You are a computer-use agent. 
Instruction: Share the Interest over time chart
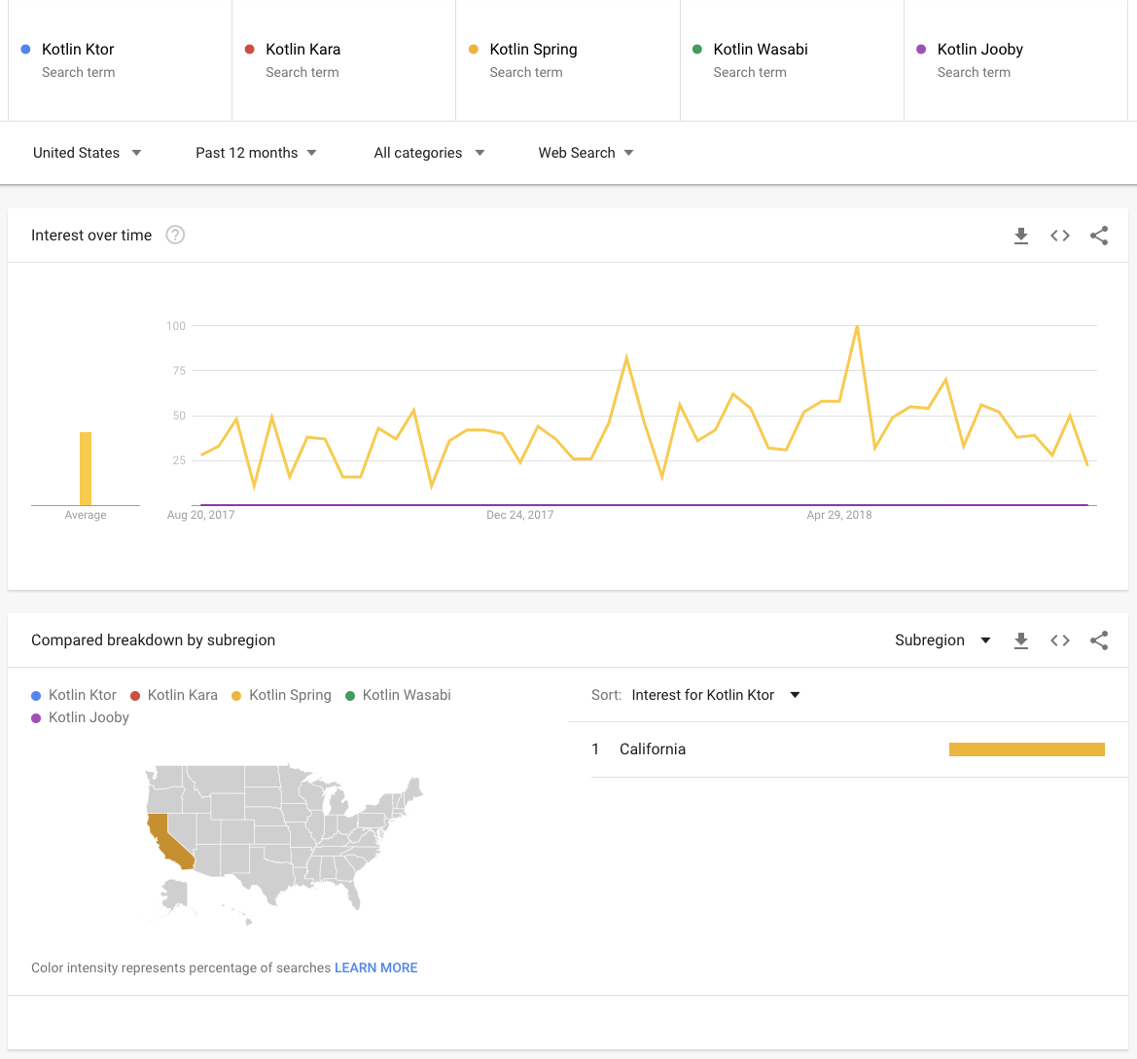(x=1099, y=236)
